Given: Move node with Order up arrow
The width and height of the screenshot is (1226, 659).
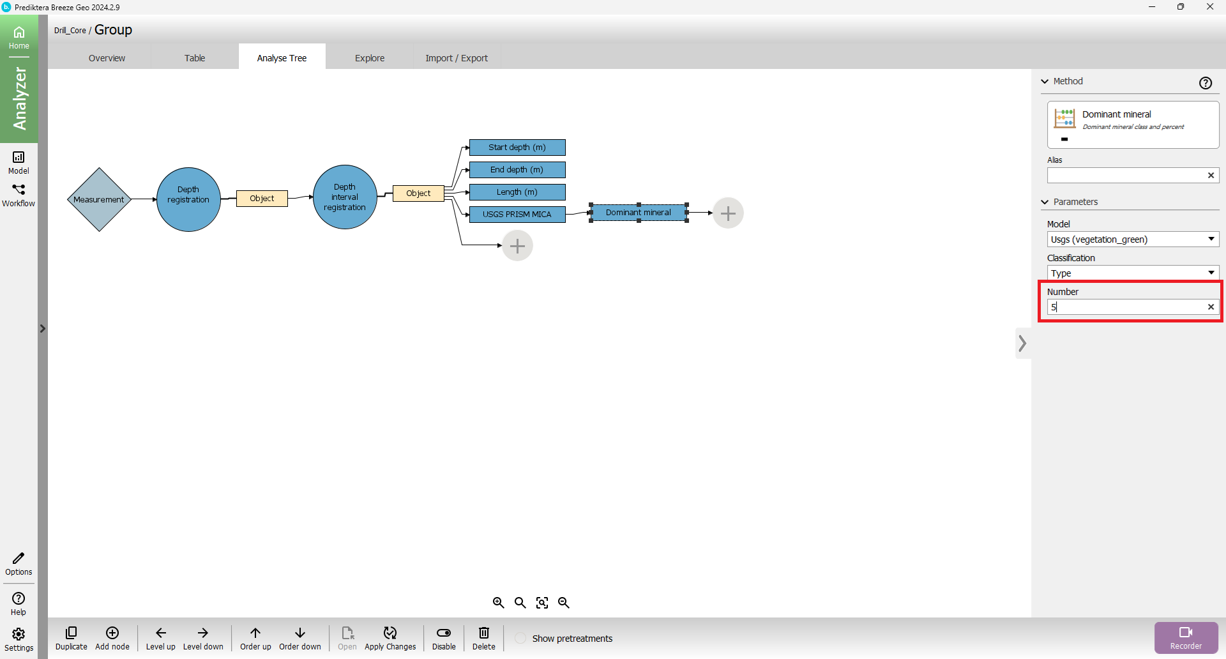Looking at the screenshot, I should pyautogui.click(x=255, y=633).
